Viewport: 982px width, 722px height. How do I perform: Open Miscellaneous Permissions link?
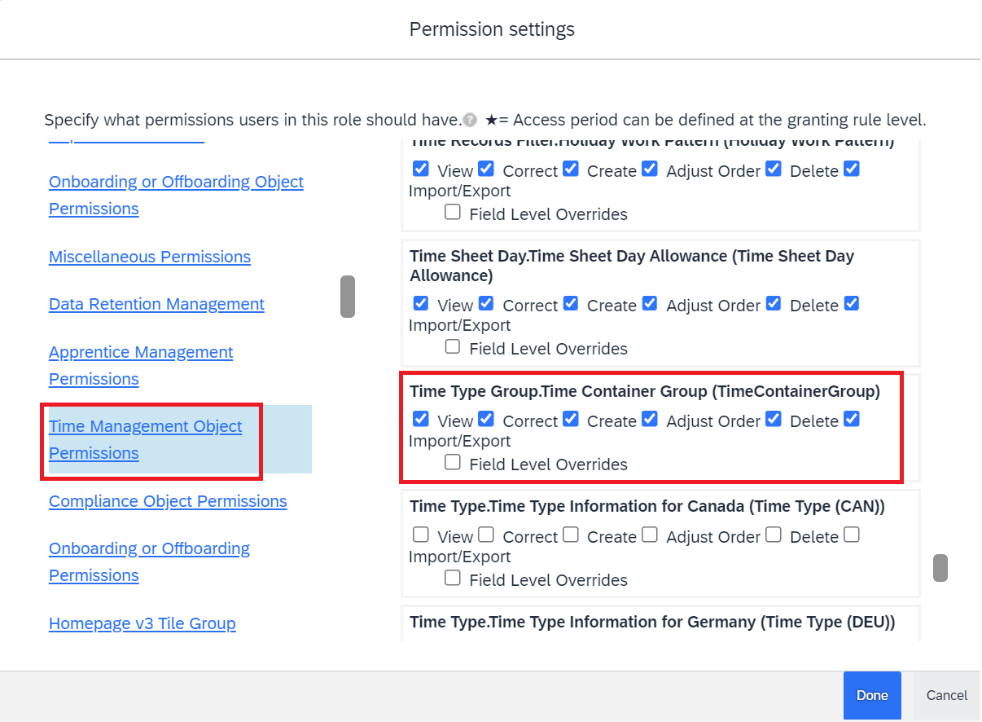click(x=150, y=256)
